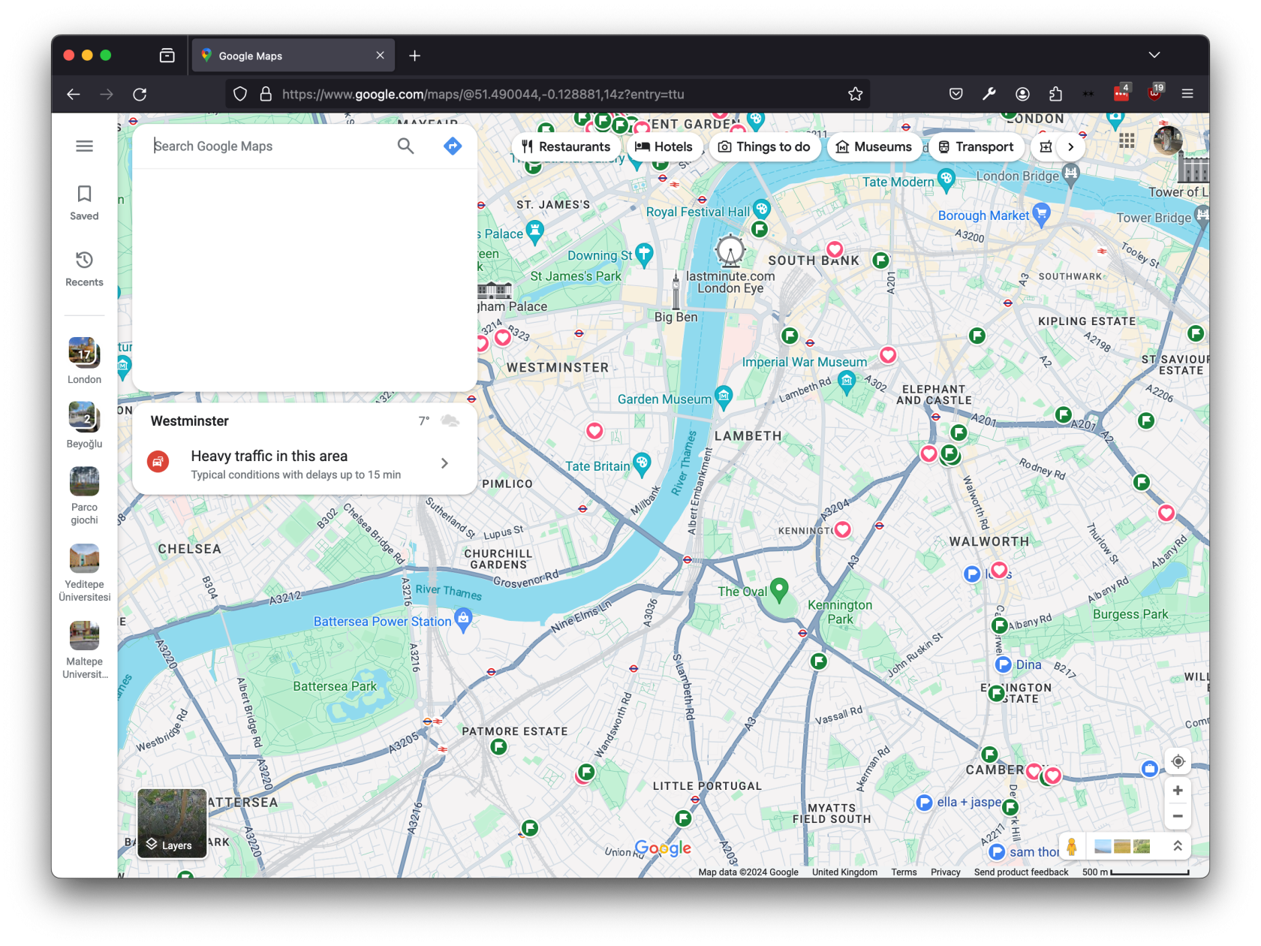Open the Firefox account icon
The width and height of the screenshot is (1261, 946).
[x=1022, y=94]
